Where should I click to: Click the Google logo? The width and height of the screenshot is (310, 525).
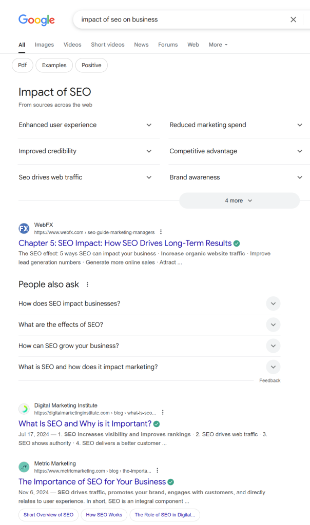(36, 20)
